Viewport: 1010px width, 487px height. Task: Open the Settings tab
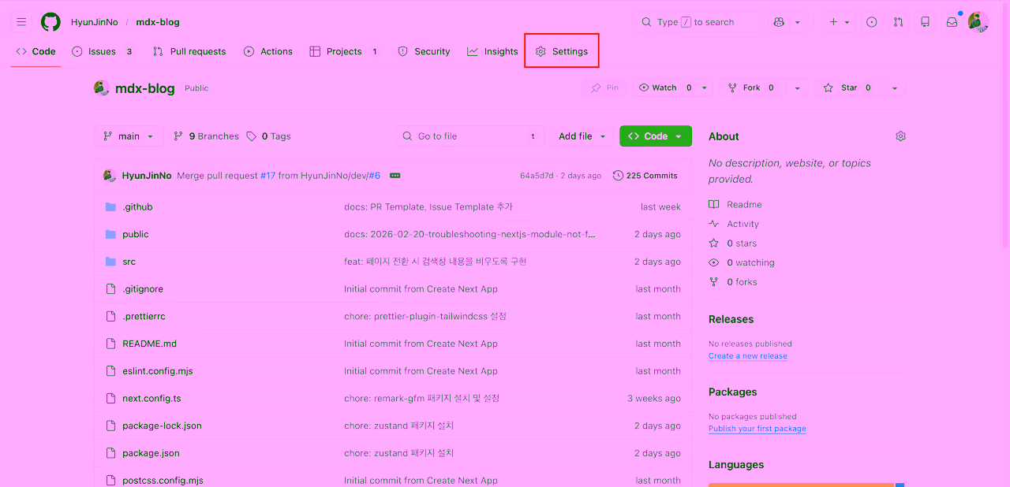click(561, 50)
